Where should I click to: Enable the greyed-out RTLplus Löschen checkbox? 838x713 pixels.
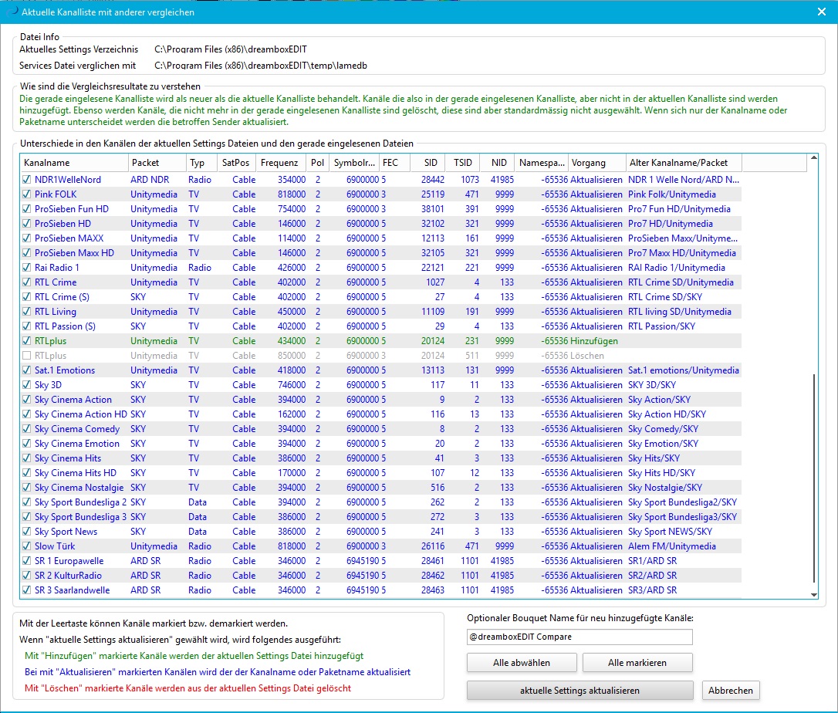click(28, 356)
